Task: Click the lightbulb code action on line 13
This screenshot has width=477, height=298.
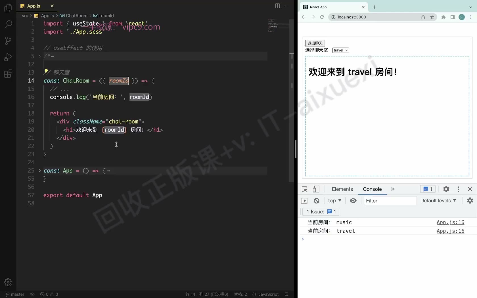Action: 46,71
